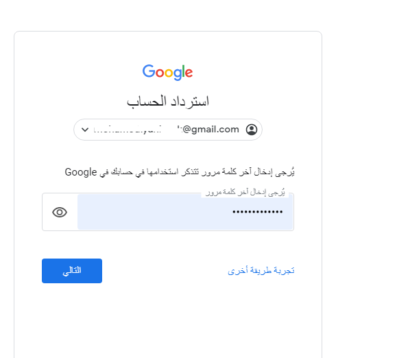Focus the last password input field
The width and height of the screenshot is (397, 358).
185,212
